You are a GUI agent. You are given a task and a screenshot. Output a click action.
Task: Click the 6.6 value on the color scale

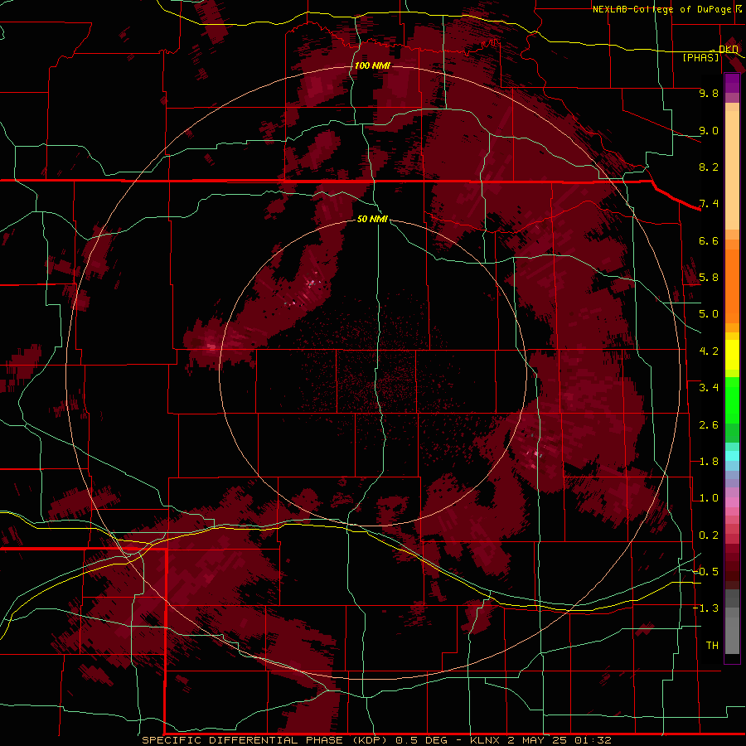[x=709, y=240]
